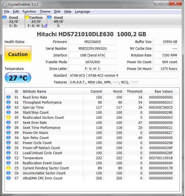Open the Help menu
Image resolution: width=185 pixels, height=196 pixels.
pyautogui.click(x=68, y=12)
